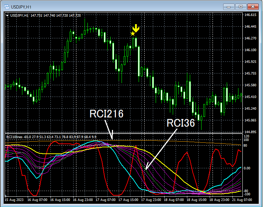Click time label 16 Aug 07:00
The height and width of the screenshot is (207, 263).
pos(37,200)
